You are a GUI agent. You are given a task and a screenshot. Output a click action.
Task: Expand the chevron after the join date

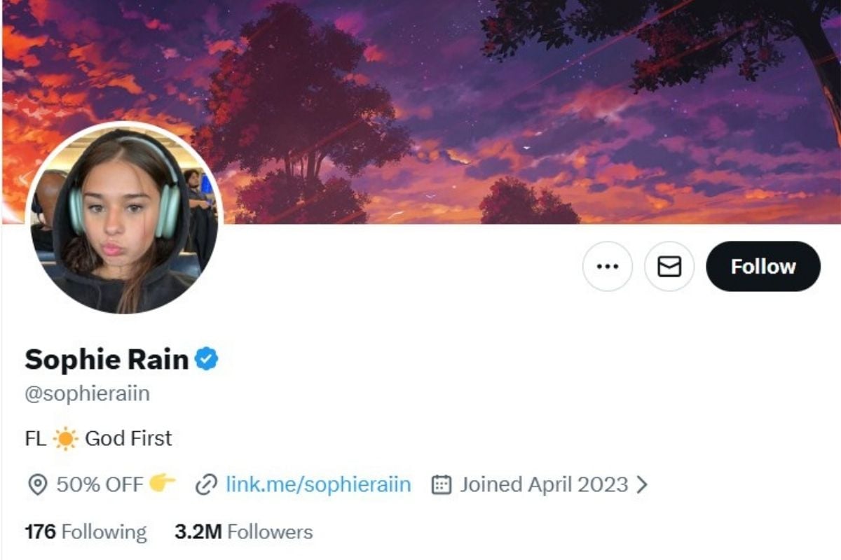point(641,484)
